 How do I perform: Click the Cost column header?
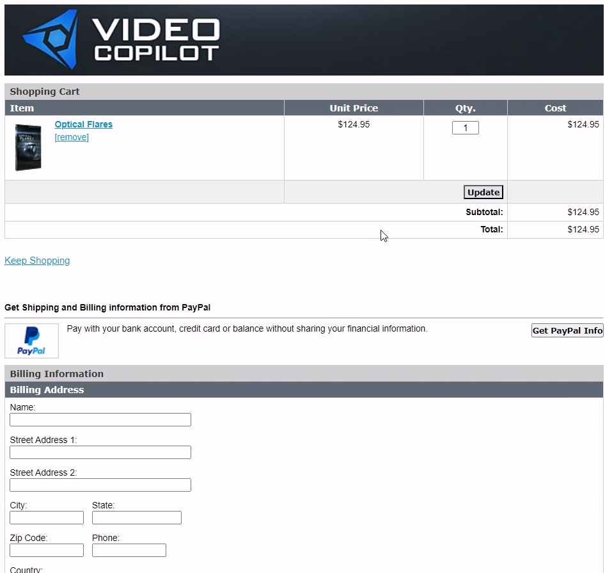[x=555, y=108]
